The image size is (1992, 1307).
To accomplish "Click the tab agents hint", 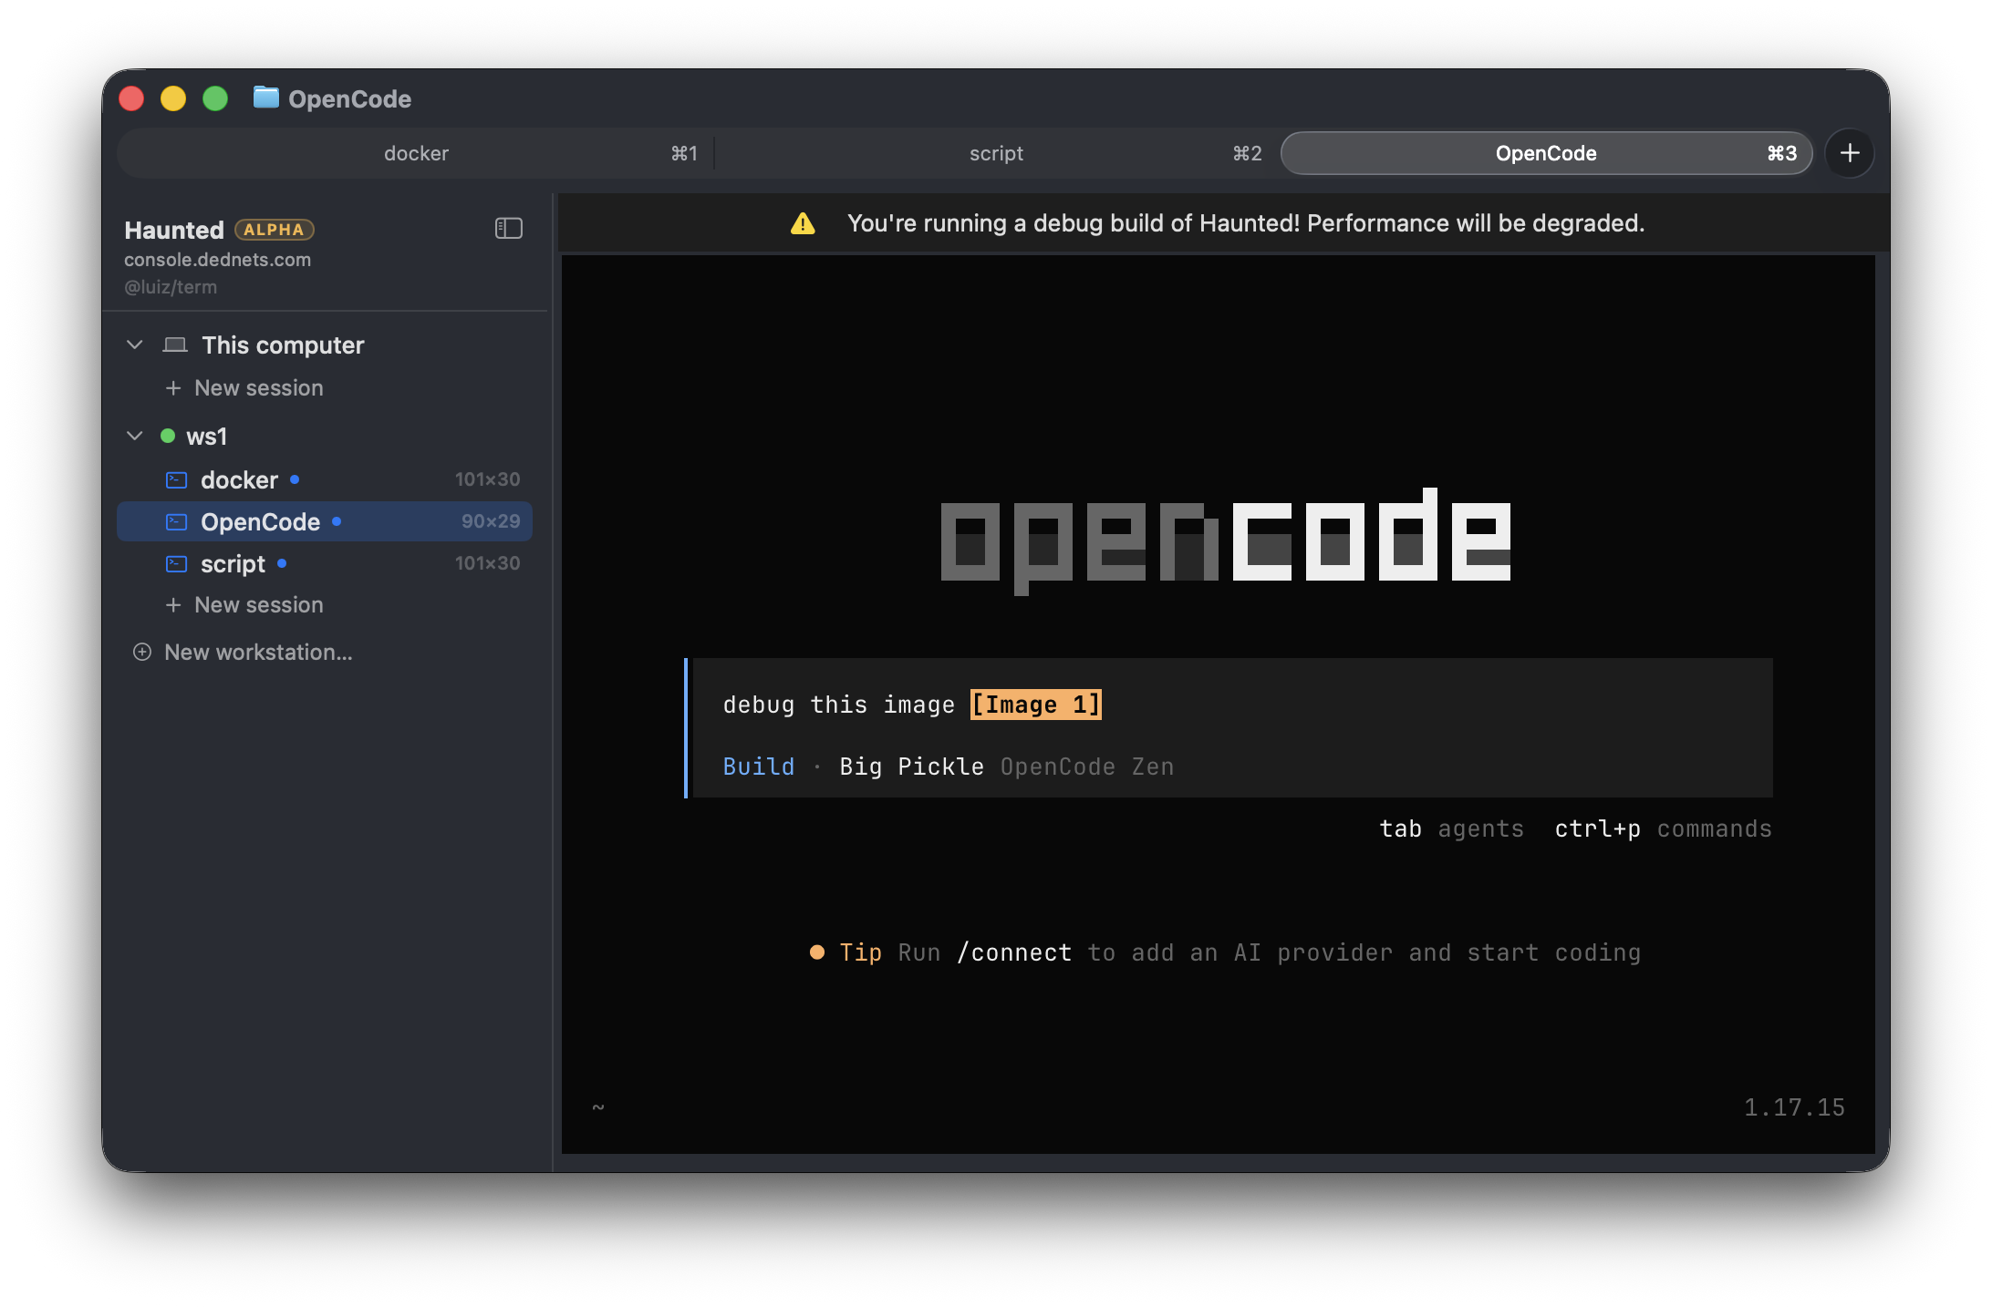I will pos(1451,828).
